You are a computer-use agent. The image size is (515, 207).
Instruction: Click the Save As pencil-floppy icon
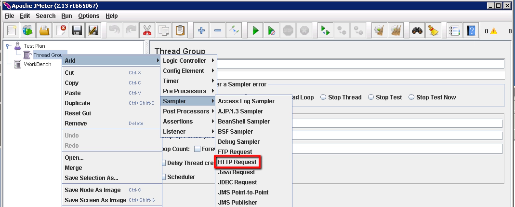(x=93, y=30)
